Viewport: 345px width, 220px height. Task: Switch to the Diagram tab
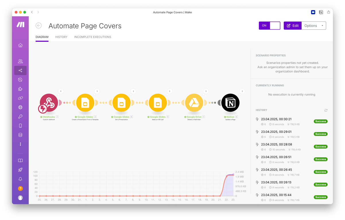42,37
